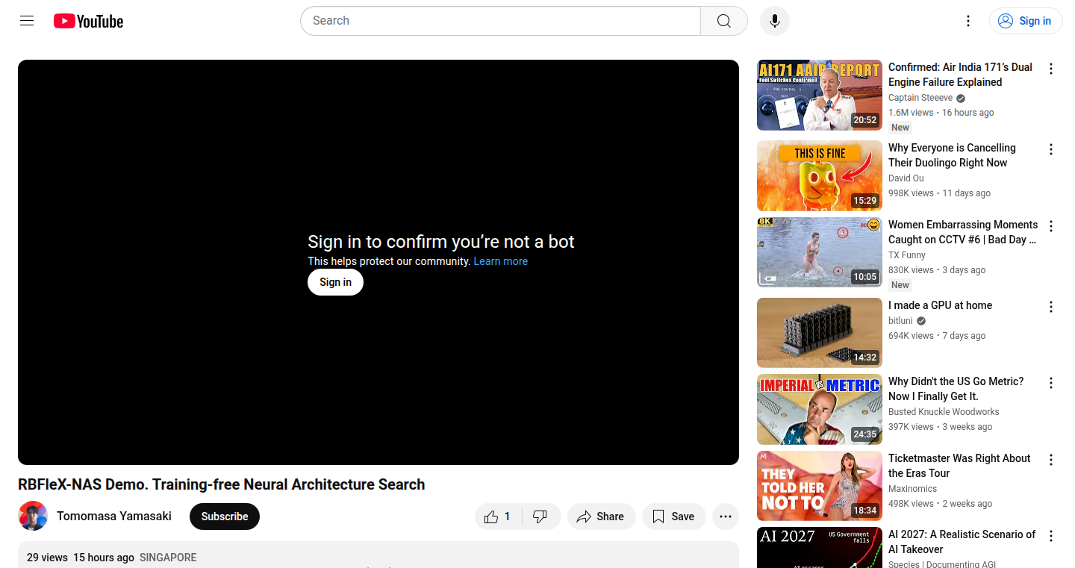Click the video title RBFleX-NAS Demo

point(221,484)
